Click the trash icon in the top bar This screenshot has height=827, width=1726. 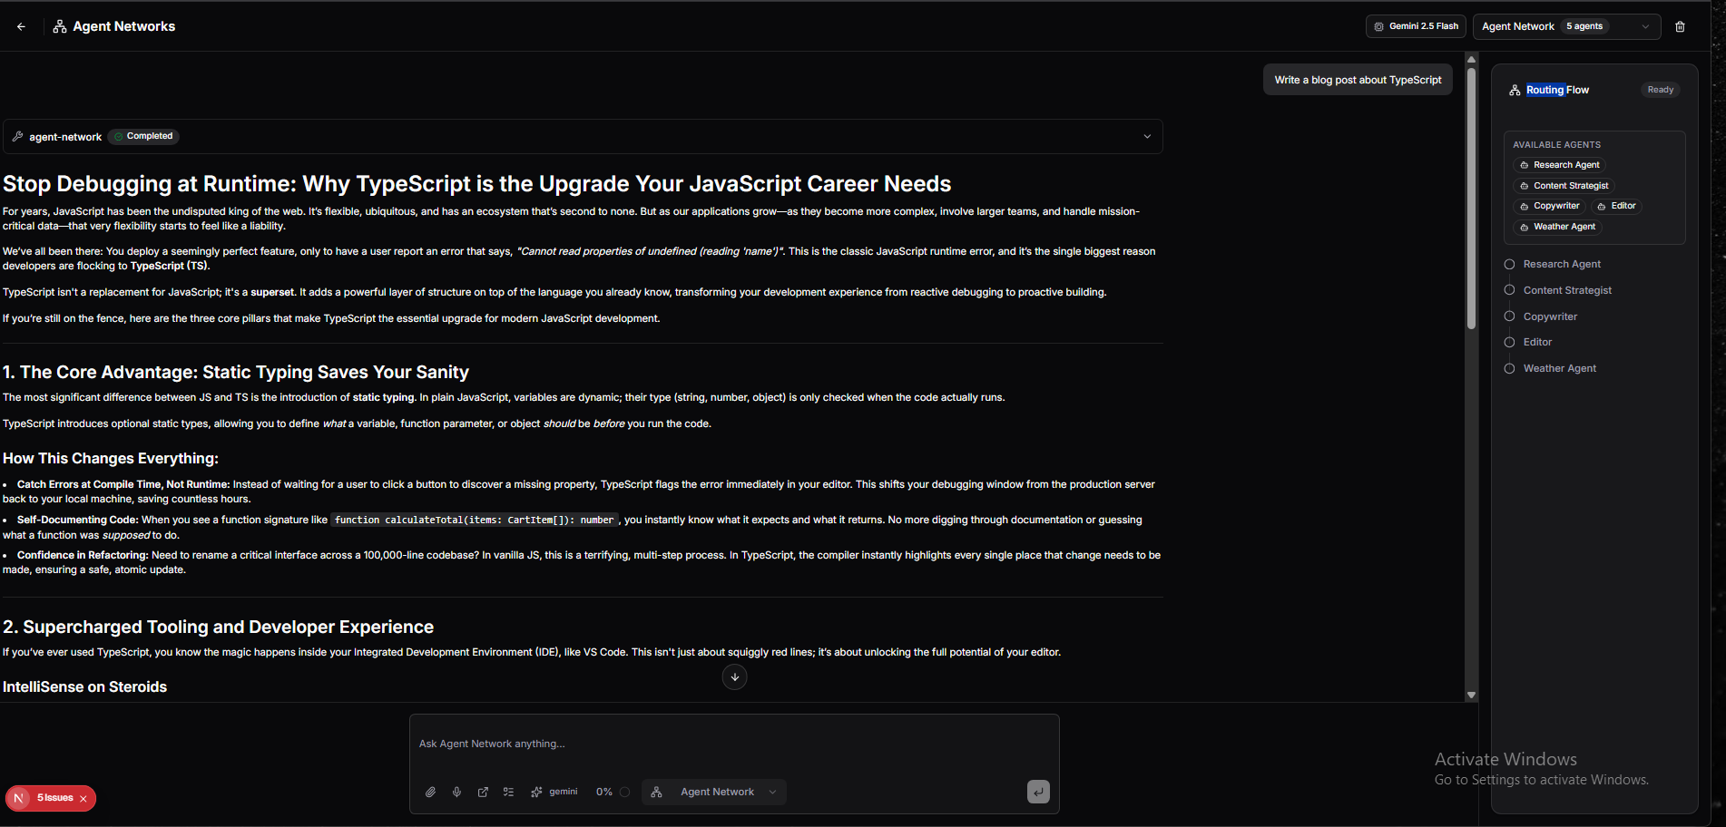pos(1680,26)
